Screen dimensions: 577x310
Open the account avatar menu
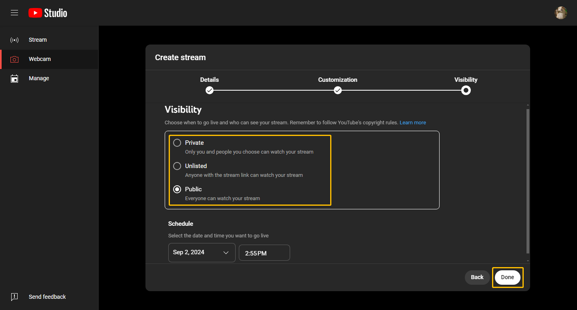click(561, 13)
